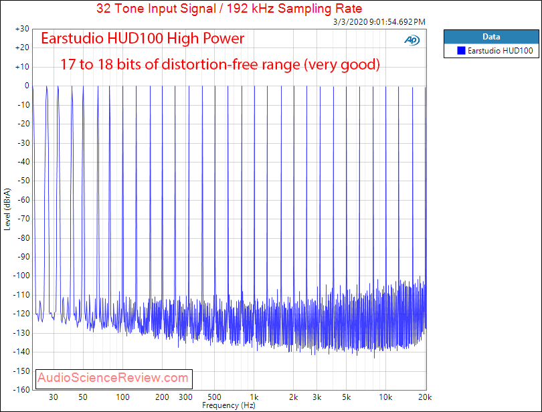
Task: Click the 5k frequency tick label
Action: point(347,397)
